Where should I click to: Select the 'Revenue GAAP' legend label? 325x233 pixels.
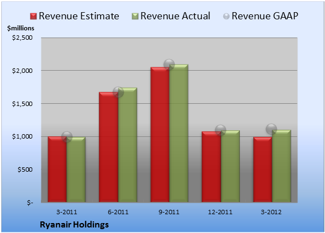coord(265,16)
